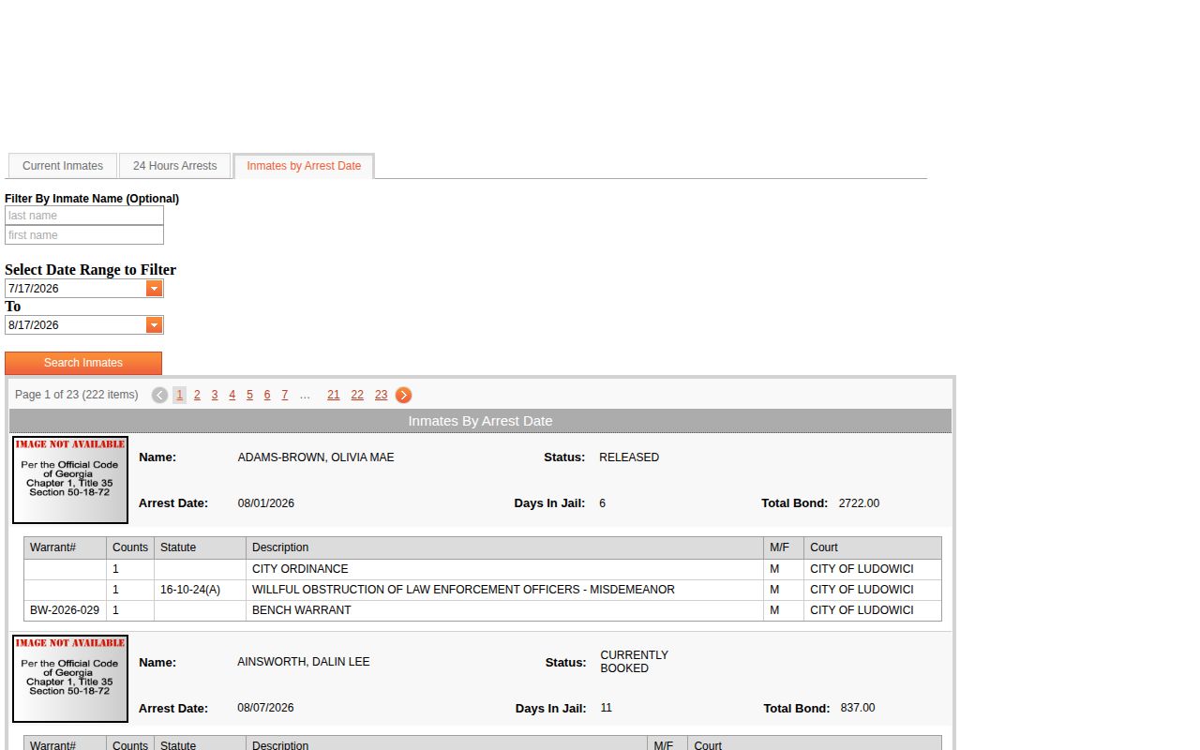This screenshot has height=750, width=1200.
Task: Click the photo placeholder for Adams-Brown, Olivia Mae
Action: (x=70, y=480)
